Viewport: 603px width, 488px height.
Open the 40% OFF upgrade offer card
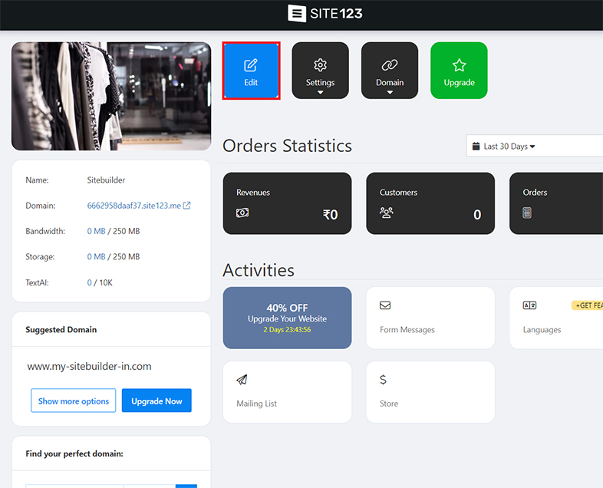click(x=287, y=318)
